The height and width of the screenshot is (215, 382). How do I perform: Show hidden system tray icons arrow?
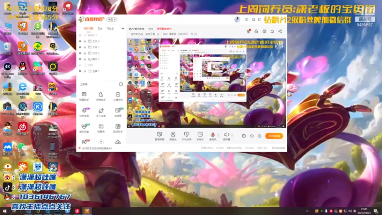click(307, 211)
